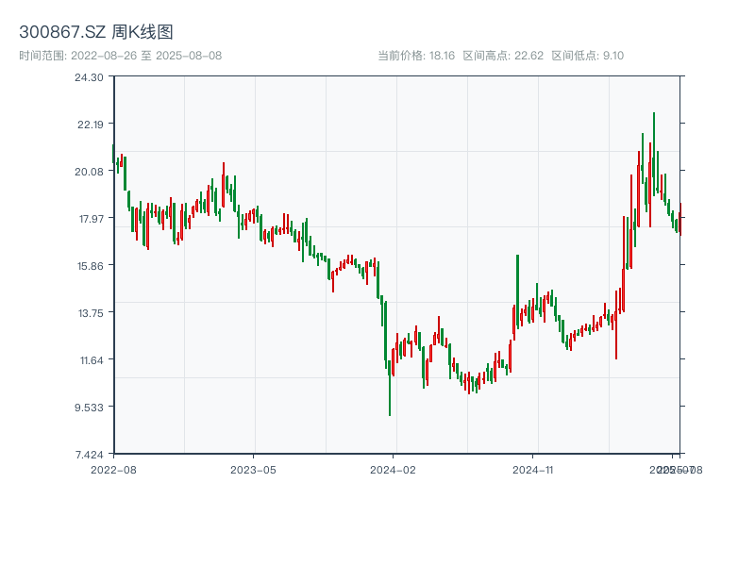Click the 22.19 price axis label
The height and width of the screenshot is (566, 755).
click(90, 125)
